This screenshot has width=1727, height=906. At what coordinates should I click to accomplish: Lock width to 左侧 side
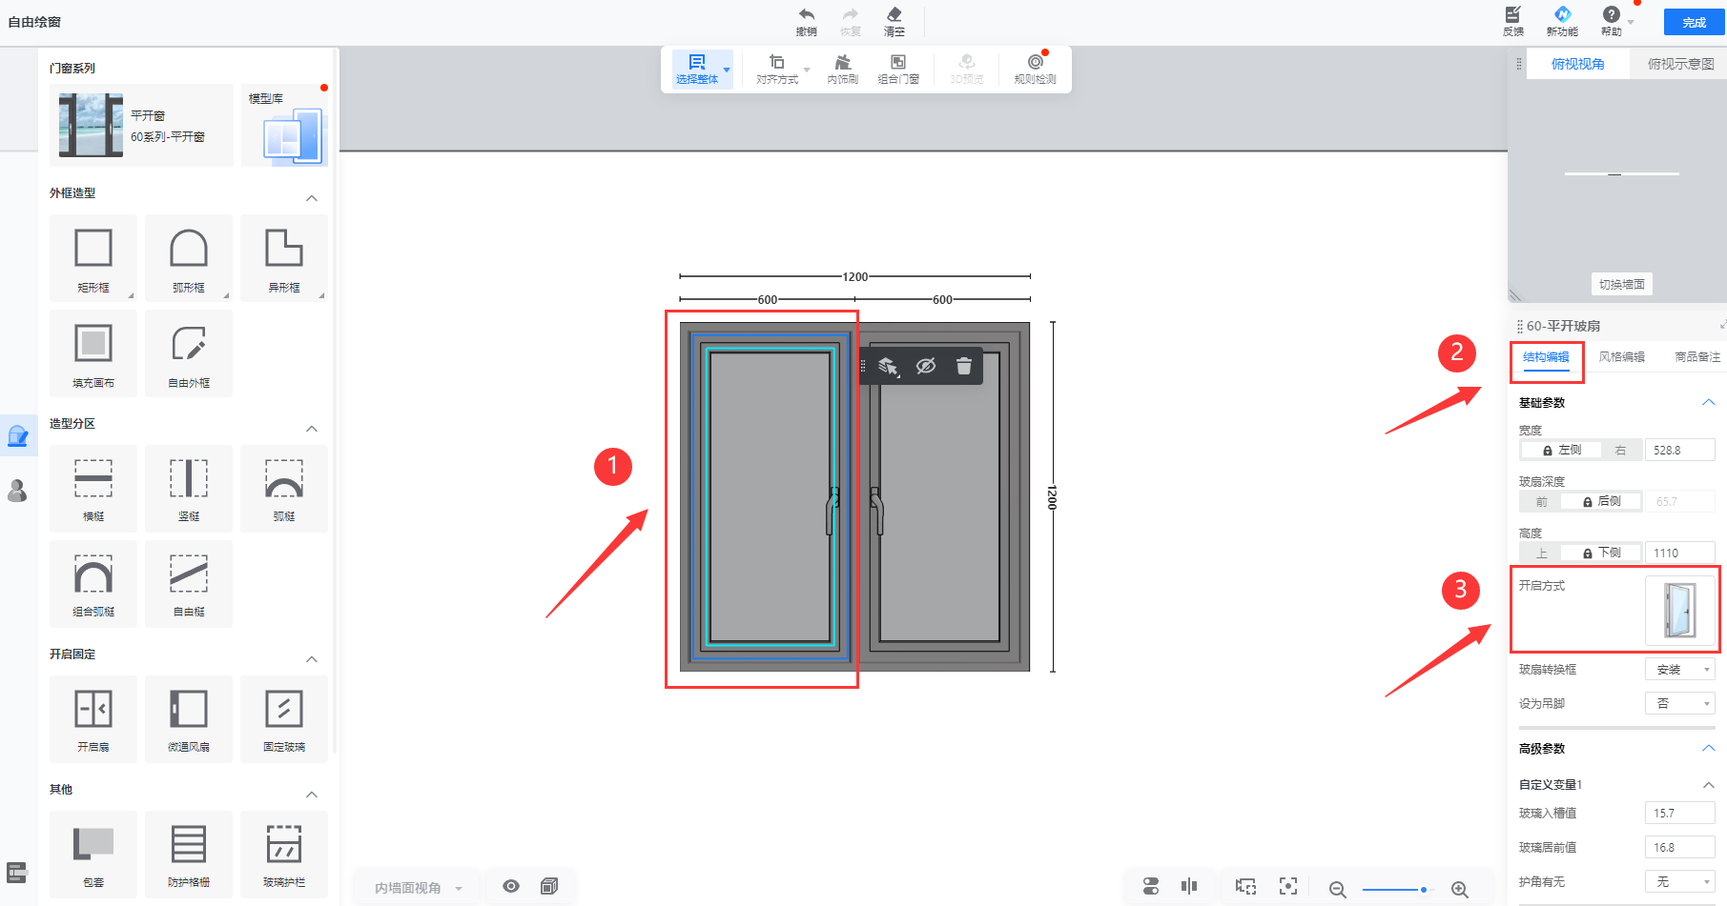point(1560,450)
